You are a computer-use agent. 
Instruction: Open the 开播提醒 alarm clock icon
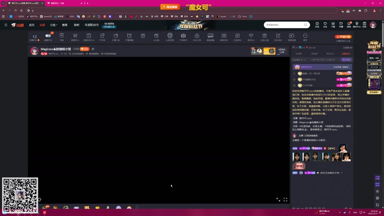click(x=129, y=37)
